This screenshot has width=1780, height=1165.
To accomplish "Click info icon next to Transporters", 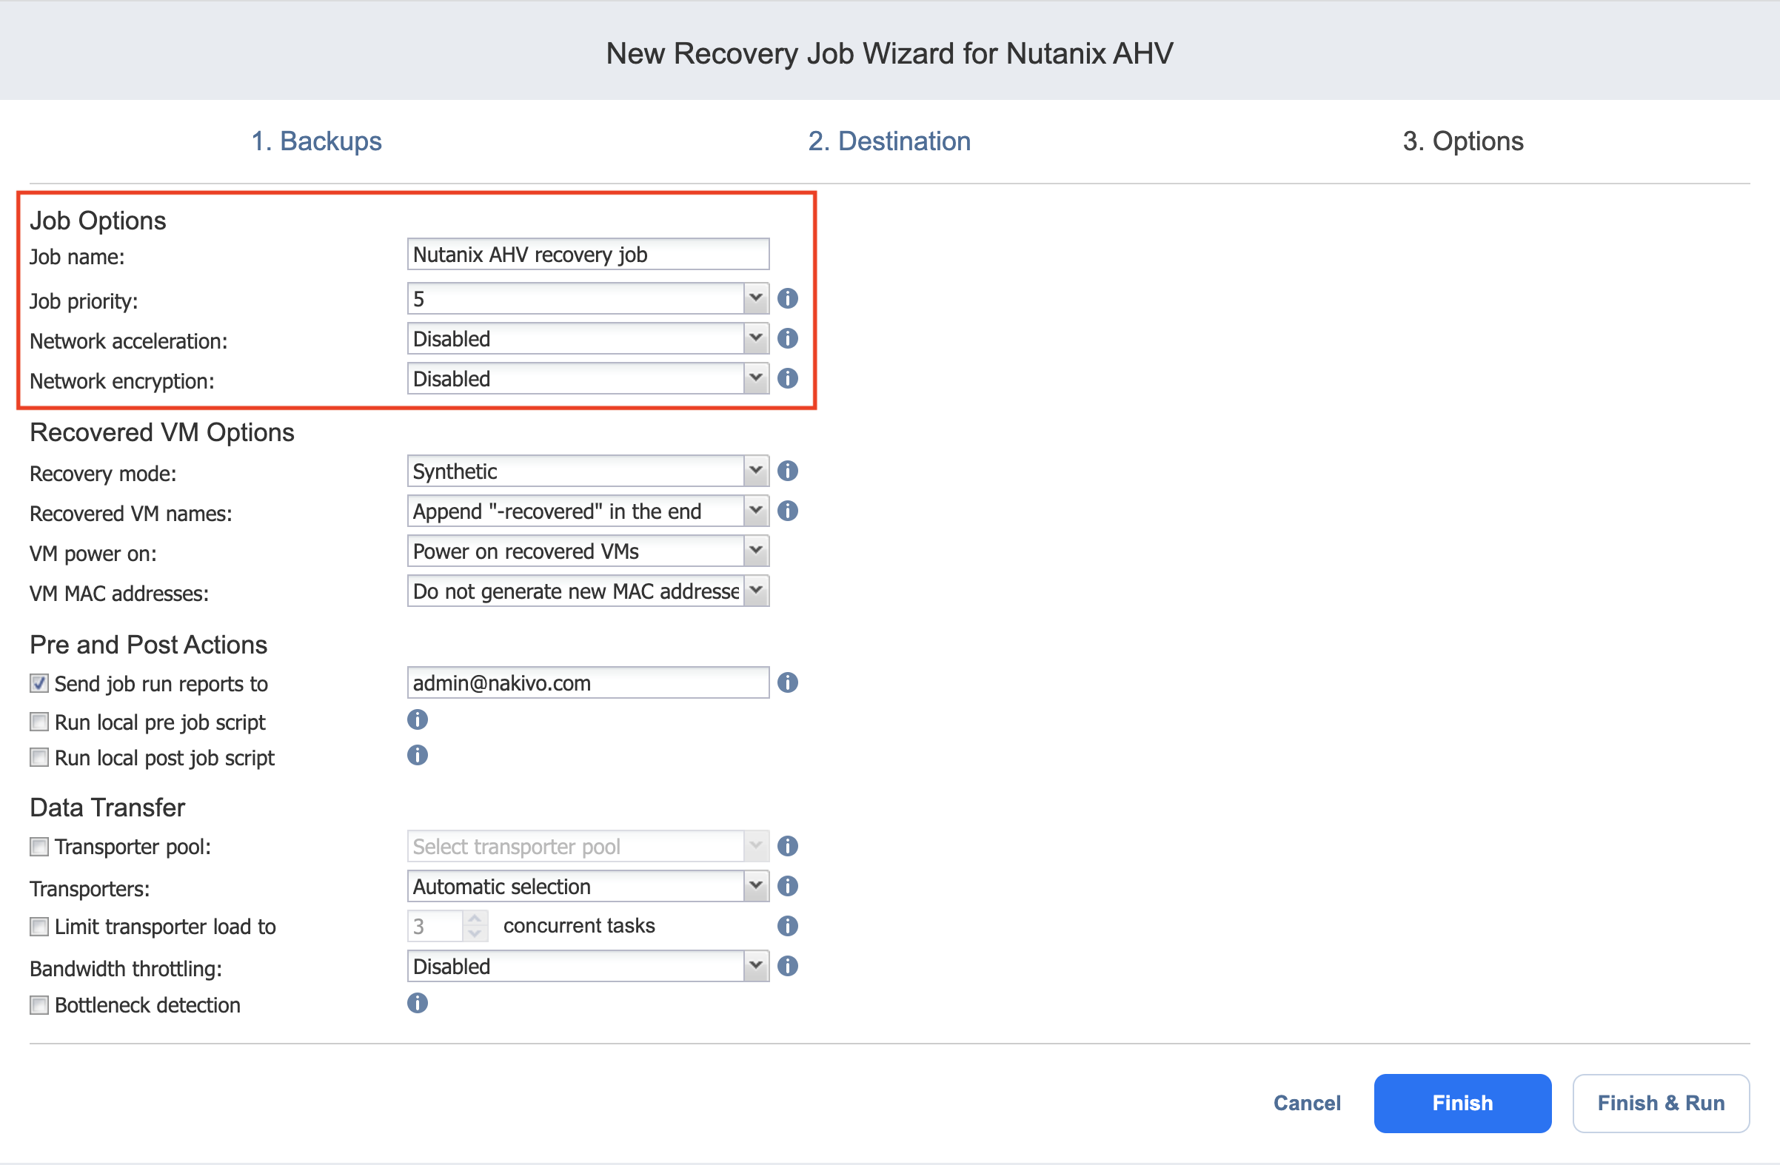I will [x=788, y=886].
